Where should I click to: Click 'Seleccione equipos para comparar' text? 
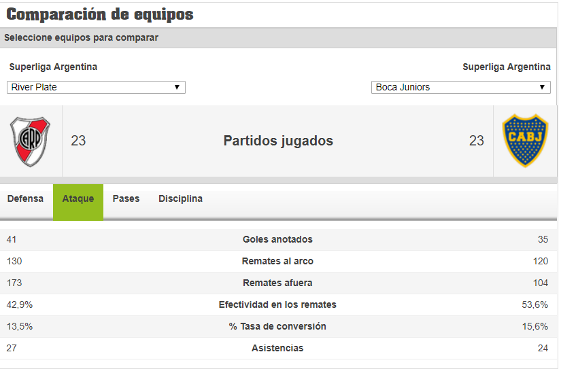pyautogui.click(x=81, y=37)
